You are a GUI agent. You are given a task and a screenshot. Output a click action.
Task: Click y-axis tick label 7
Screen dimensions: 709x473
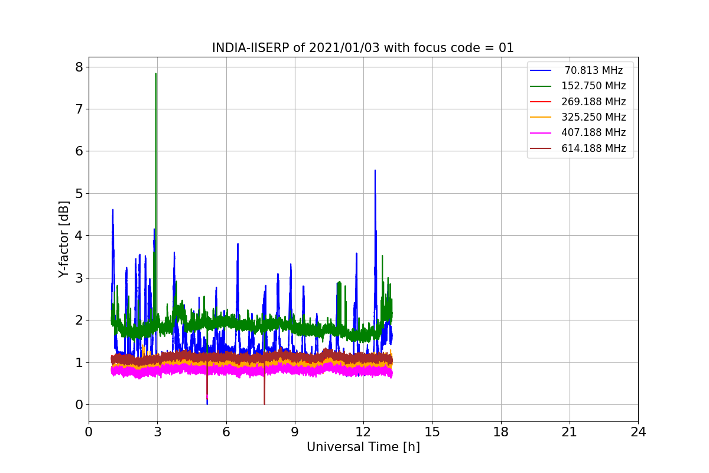tap(78, 109)
